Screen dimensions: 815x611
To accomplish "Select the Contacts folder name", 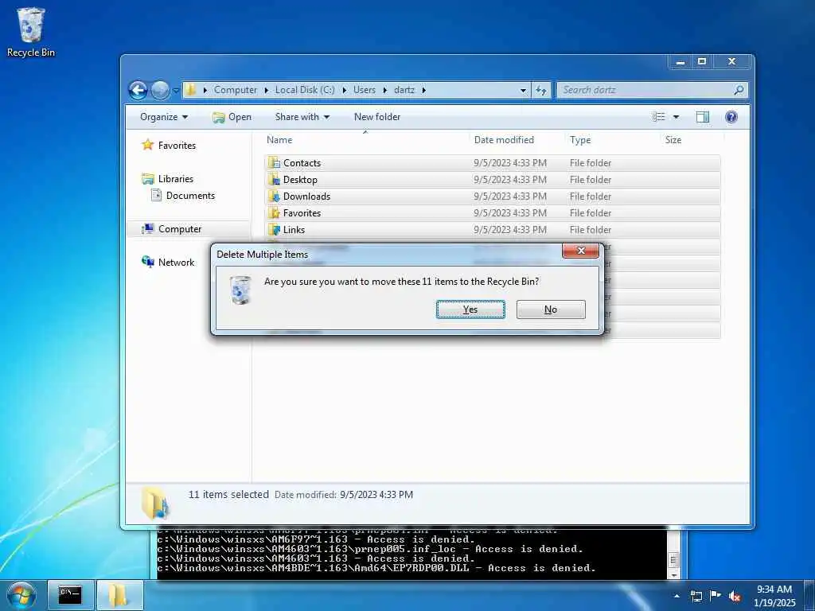I will click(302, 163).
